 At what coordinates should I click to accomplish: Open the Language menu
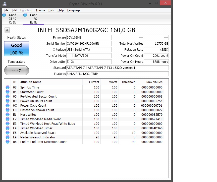tap(74, 10)
